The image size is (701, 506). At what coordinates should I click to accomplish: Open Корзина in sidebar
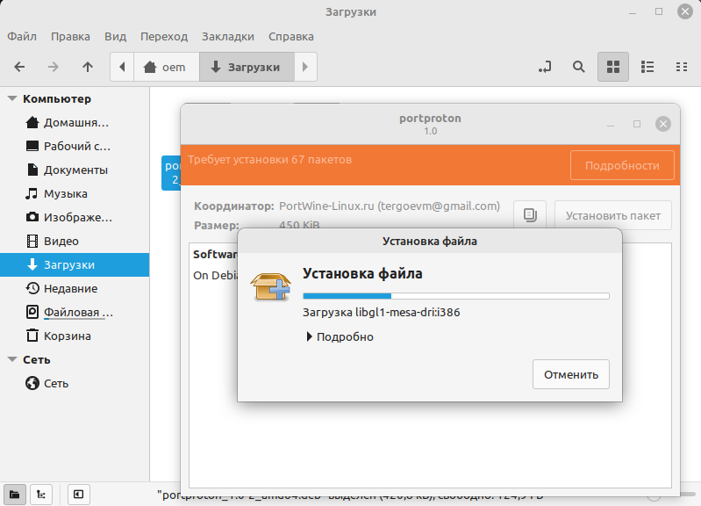75,336
